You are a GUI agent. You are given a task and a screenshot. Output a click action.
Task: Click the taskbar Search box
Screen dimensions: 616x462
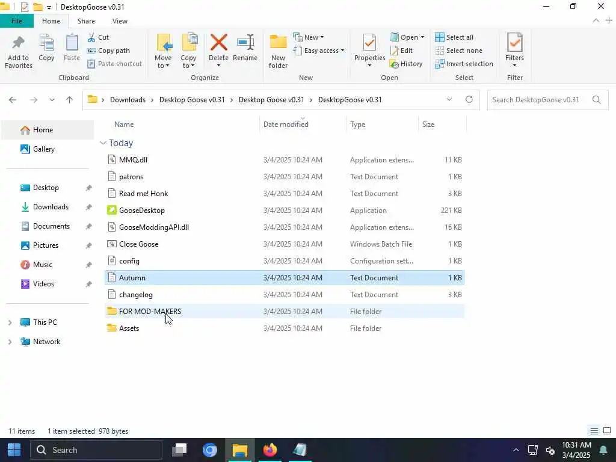tap(96, 450)
